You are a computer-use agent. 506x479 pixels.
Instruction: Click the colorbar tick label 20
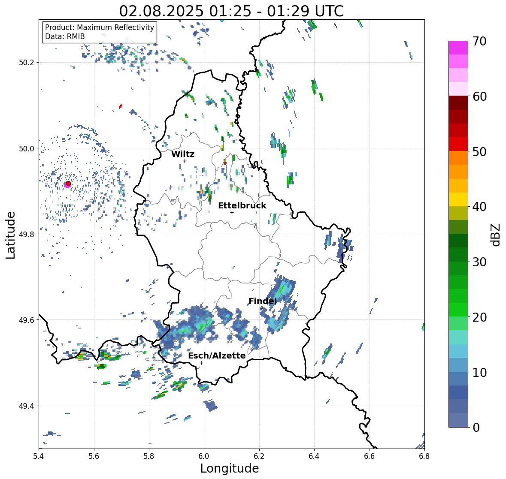(x=479, y=317)
